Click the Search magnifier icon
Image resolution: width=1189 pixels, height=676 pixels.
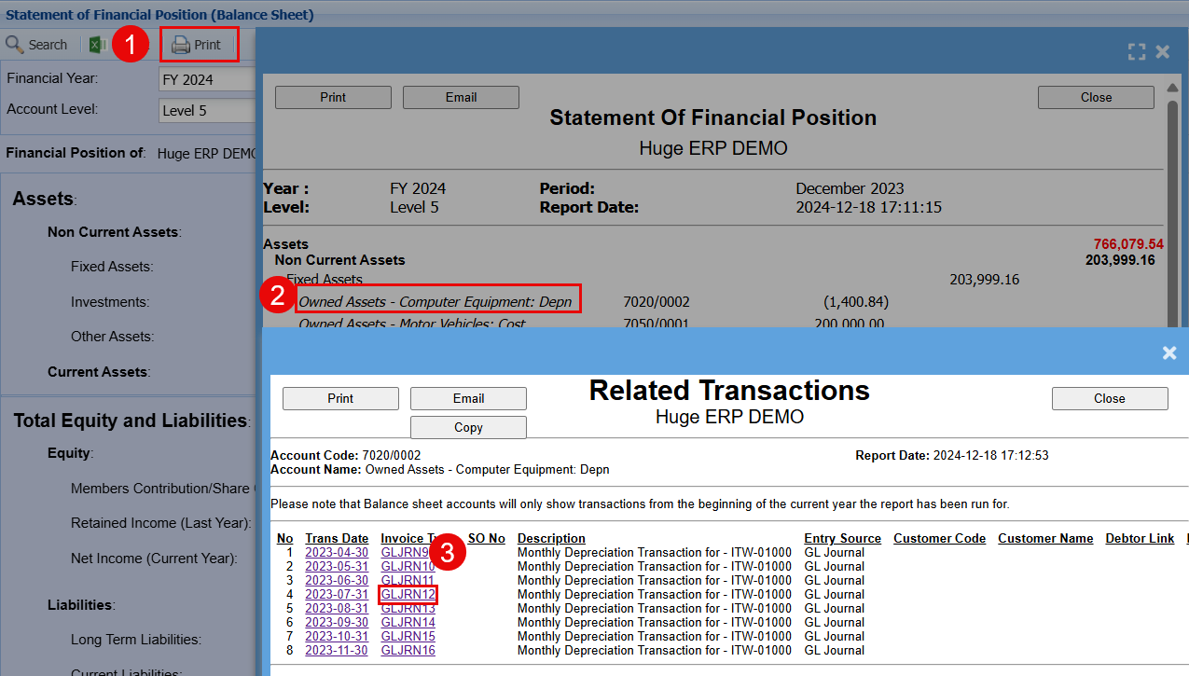click(x=15, y=45)
